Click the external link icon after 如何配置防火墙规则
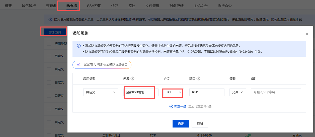 point(300,19)
